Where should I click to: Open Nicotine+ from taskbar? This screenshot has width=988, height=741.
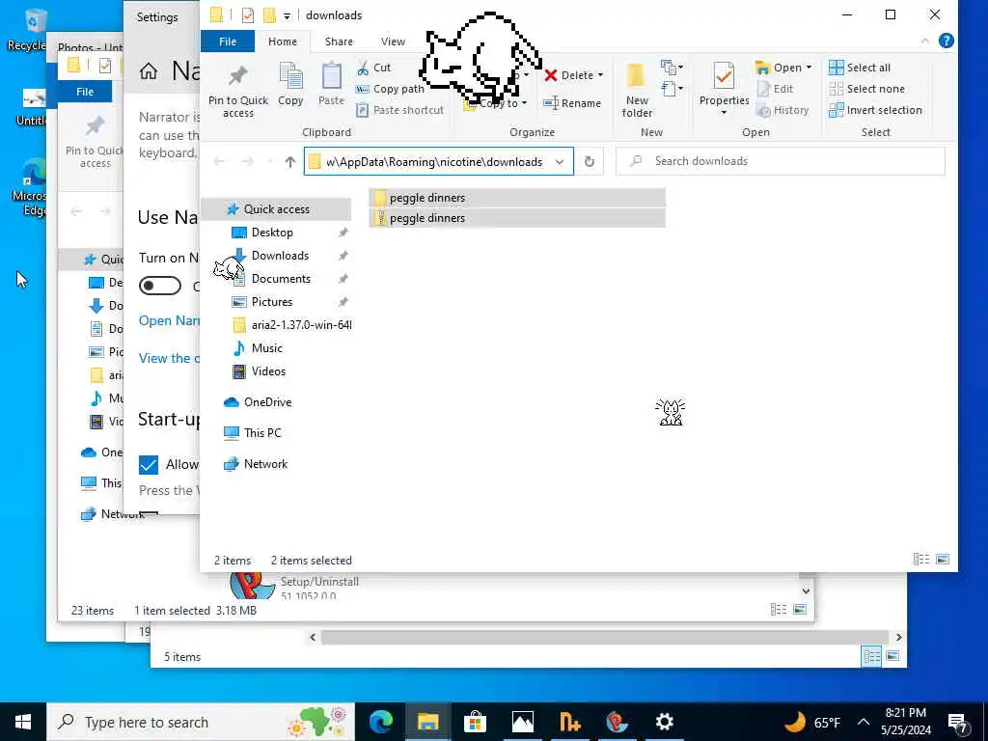[x=569, y=722]
